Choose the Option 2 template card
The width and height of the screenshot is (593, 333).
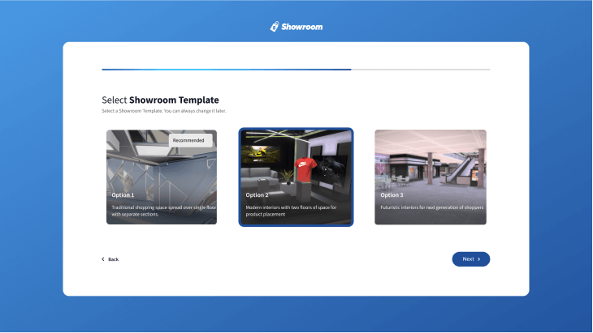pos(296,177)
